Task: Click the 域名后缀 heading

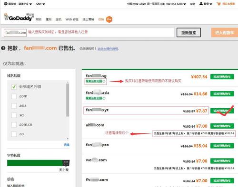Action: pyautogui.click(x=14, y=75)
